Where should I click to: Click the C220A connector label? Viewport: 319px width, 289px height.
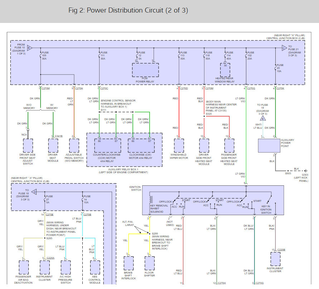(x=50, y=258)
